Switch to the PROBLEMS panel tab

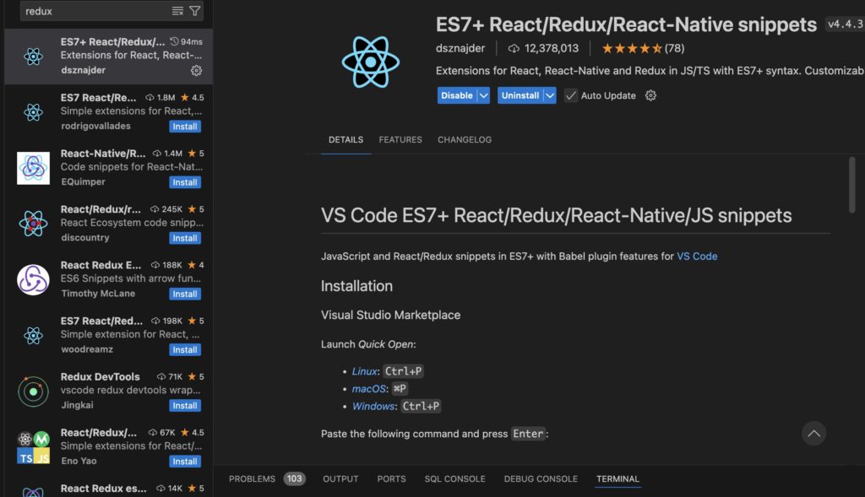[x=252, y=478]
